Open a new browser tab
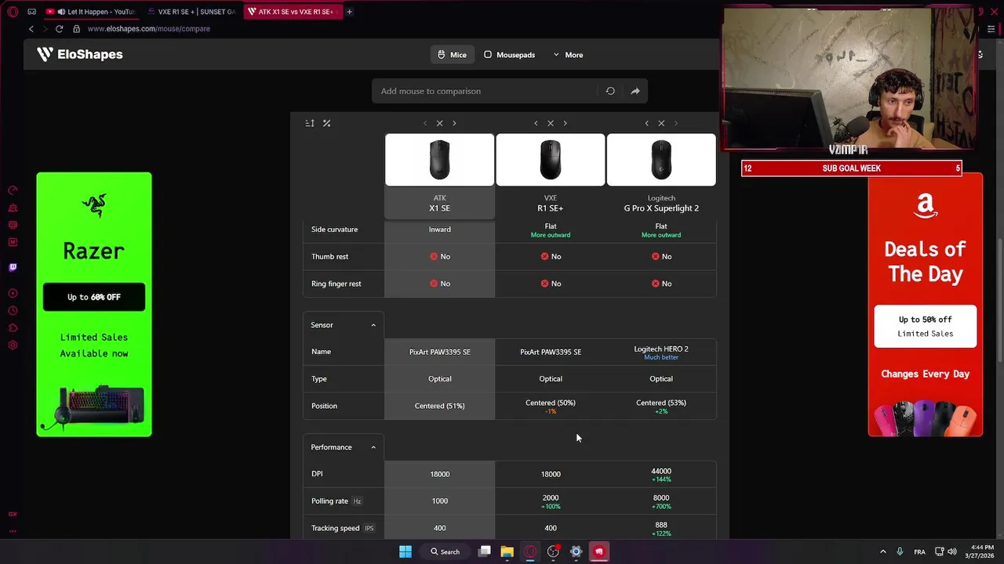Image resolution: width=1004 pixels, height=564 pixels. [x=349, y=12]
